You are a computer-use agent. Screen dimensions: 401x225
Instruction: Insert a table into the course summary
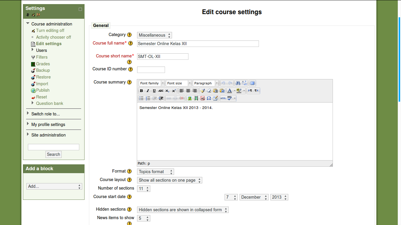(x=215, y=98)
